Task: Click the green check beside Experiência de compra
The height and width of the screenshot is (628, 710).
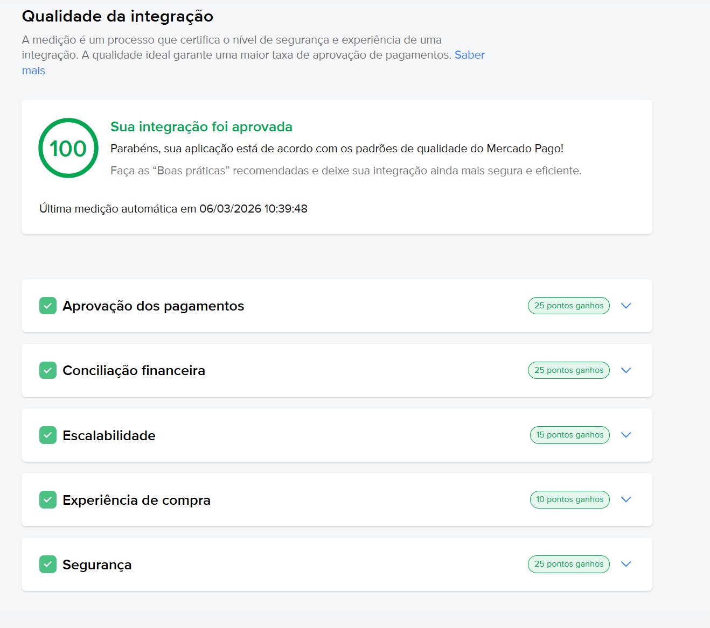Action: (x=48, y=499)
